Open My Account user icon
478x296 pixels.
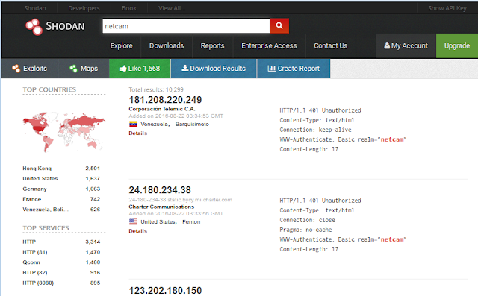click(x=387, y=45)
